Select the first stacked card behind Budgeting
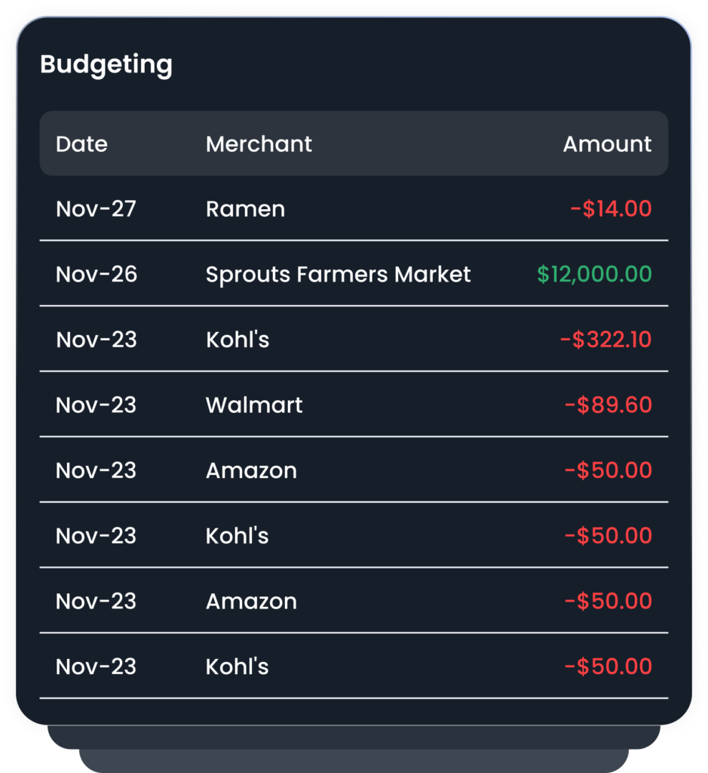Viewport: 708px width, 773px height. point(354,737)
